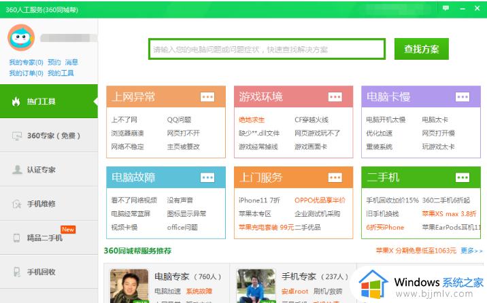
Task: Focus the problem search input field
Action: 267,49
